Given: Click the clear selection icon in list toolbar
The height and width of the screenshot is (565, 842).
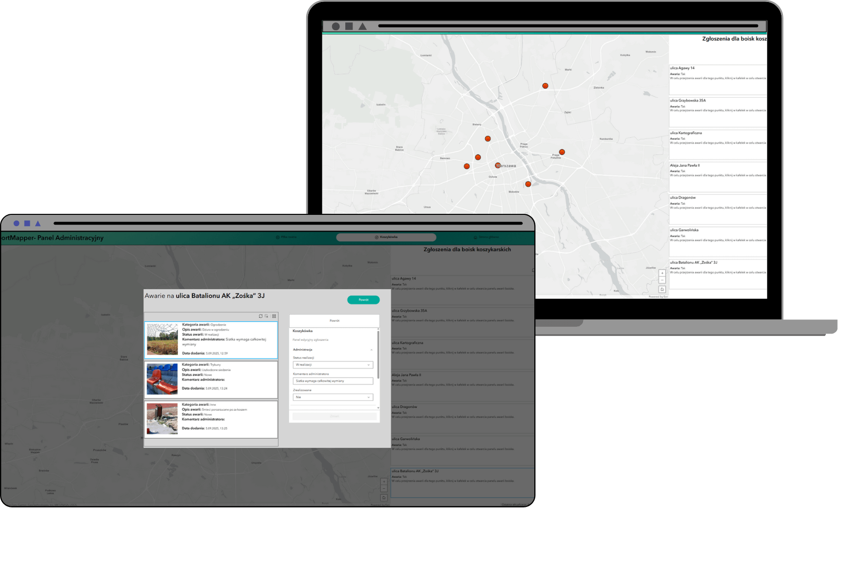Looking at the screenshot, I should (267, 316).
